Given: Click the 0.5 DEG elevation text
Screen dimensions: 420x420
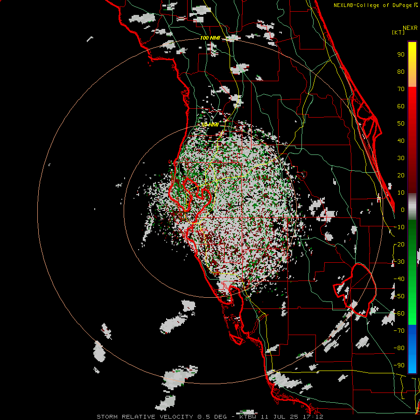Looking at the screenshot, I should click(x=212, y=417).
